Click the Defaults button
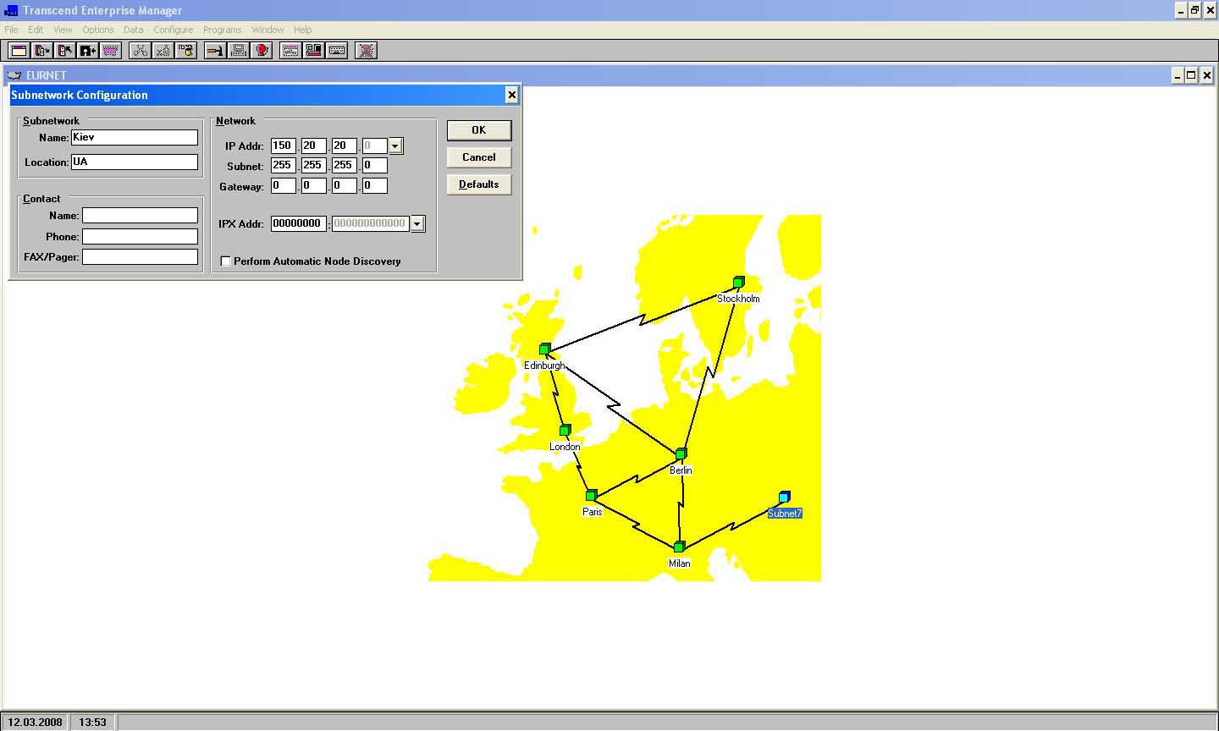This screenshot has height=731, width=1219. pyautogui.click(x=479, y=184)
